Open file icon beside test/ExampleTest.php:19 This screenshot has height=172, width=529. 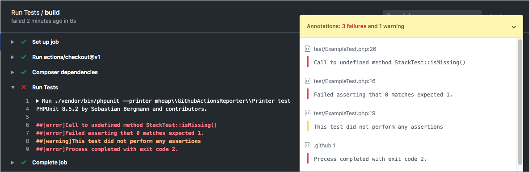pyautogui.click(x=307, y=113)
